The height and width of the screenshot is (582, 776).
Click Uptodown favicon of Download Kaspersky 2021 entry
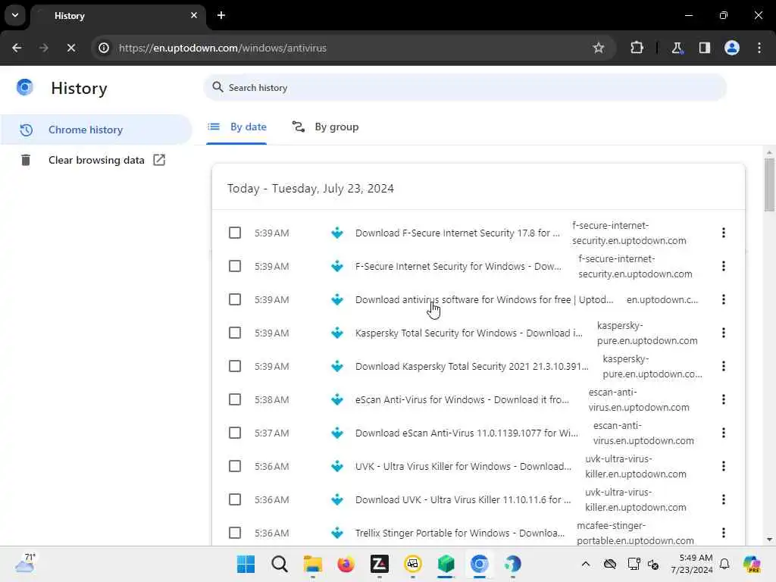[x=337, y=366]
